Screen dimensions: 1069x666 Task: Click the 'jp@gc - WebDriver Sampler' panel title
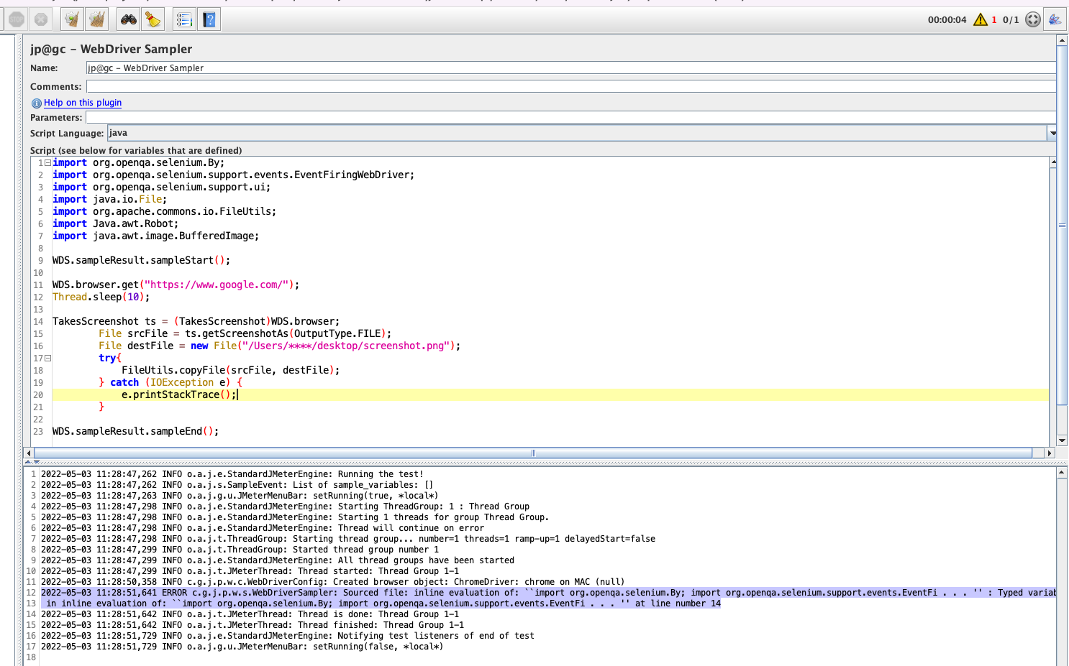pyautogui.click(x=112, y=49)
